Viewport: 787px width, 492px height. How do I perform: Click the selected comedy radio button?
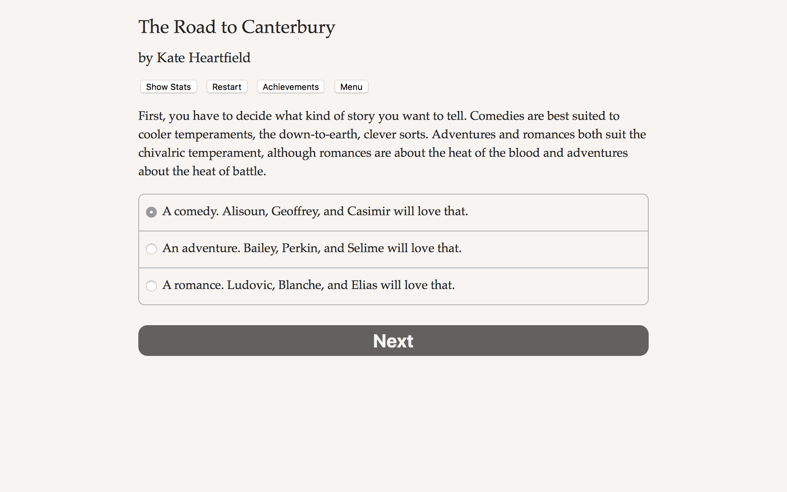click(x=151, y=212)
